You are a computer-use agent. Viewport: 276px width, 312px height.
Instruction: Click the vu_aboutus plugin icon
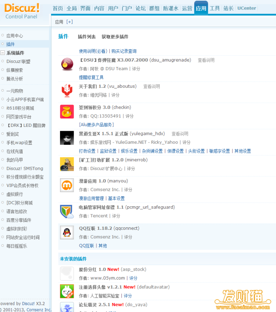[x=67, y=91]
